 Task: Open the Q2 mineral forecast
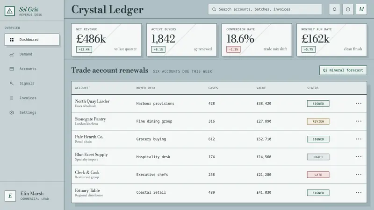coord(343,70)
